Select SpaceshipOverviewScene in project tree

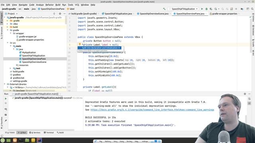point(34,62)
